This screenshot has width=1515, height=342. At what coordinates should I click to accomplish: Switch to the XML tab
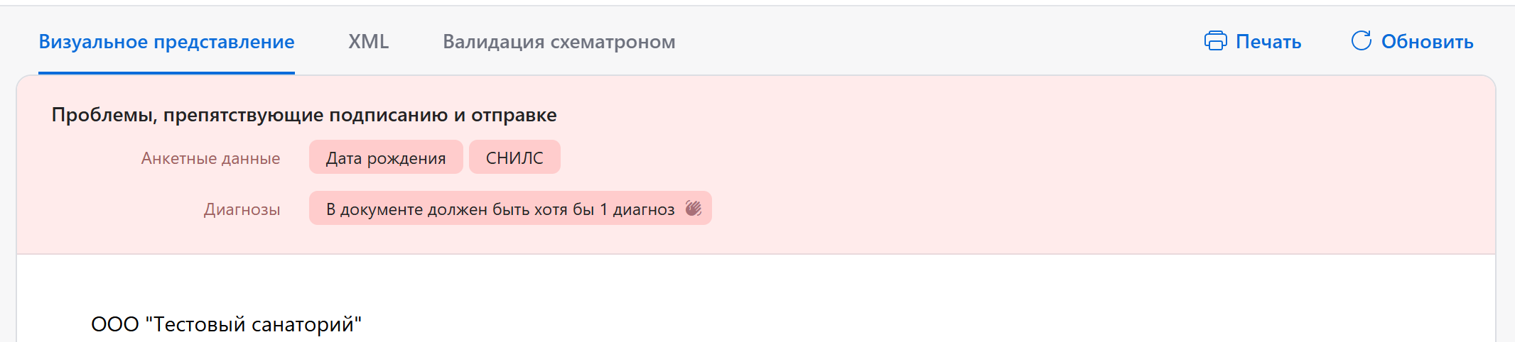pyautogui.click(x=368, y=42)
